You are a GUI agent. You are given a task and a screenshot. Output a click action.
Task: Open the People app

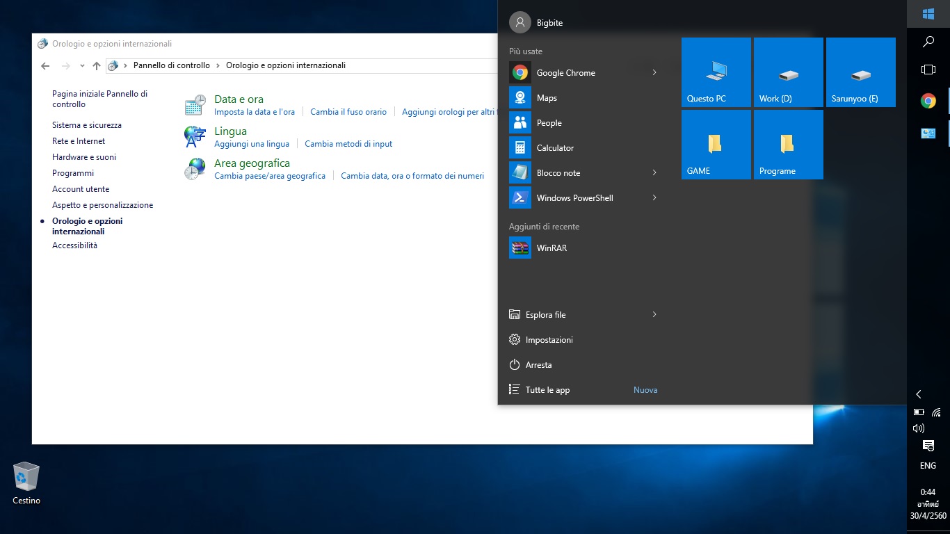pyautogui.click(x=548, y=123)
